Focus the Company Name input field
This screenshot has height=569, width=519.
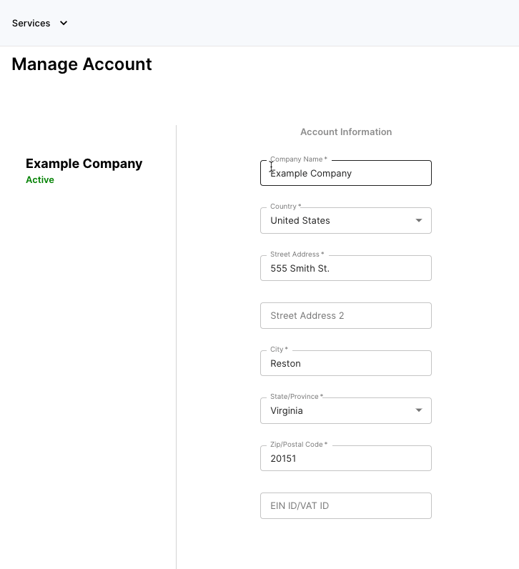pyautogui.click(x=346, y=173)
